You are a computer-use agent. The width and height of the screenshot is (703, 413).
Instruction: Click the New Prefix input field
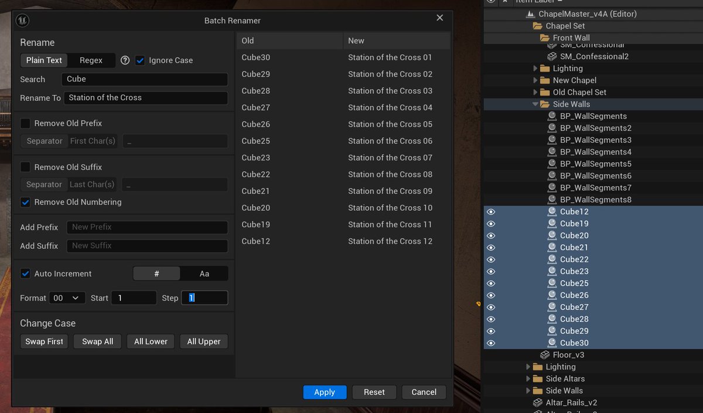pyautogui.click(x=147, y=227)
